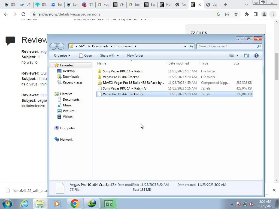279x209 pixels.
Task: Select Pictures library
Action: pos(66,111)
